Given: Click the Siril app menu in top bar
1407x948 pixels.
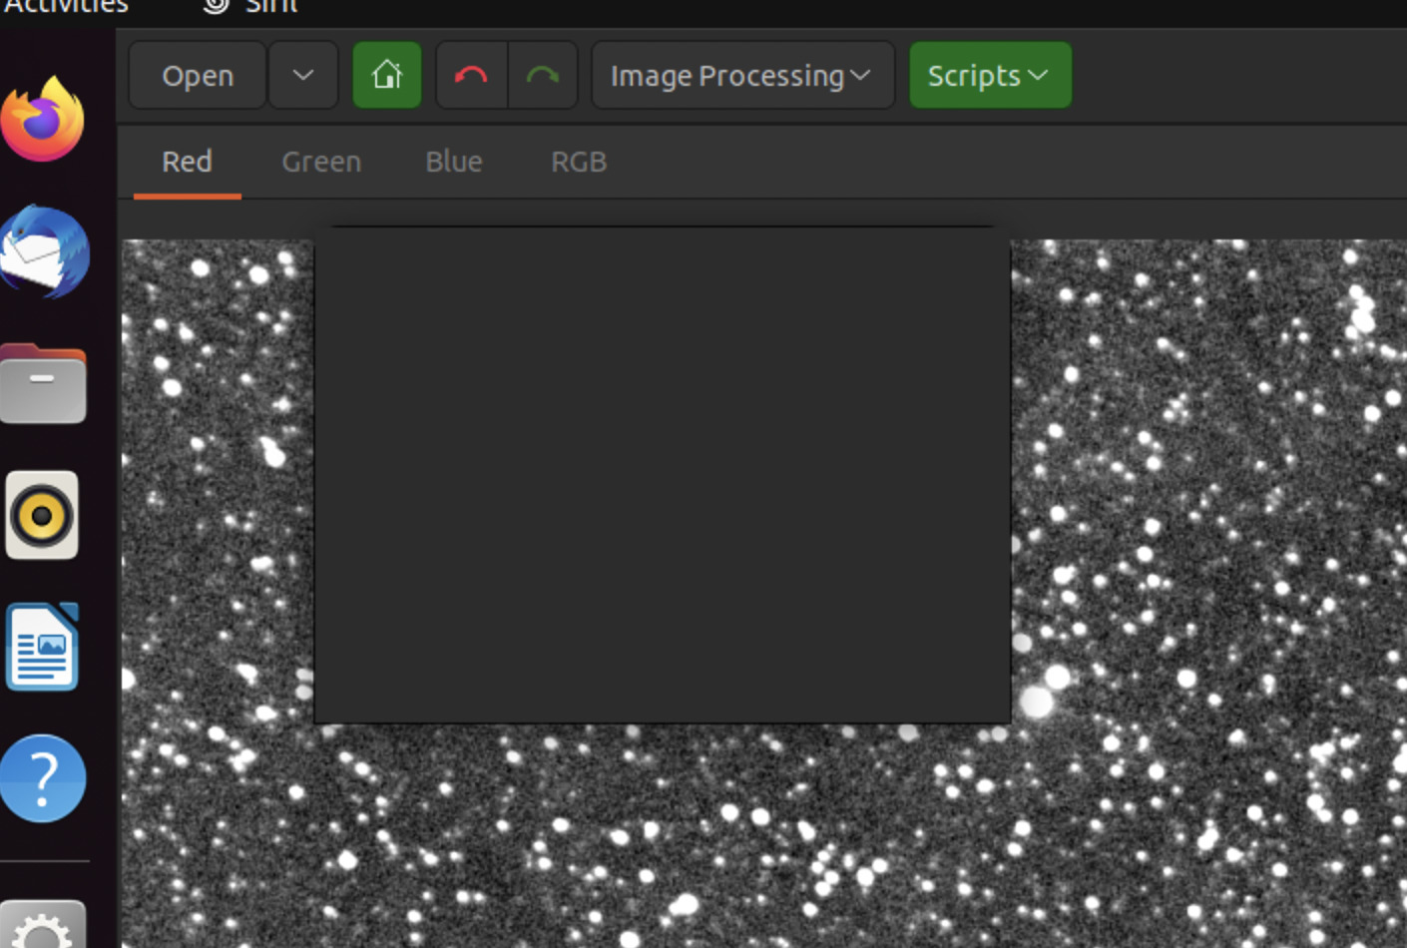Looking at the screenshot, I should pos(250,6).
